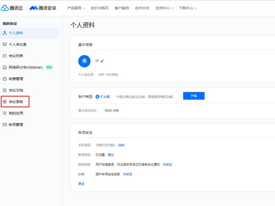Image resolution: width=275 pixels, height=206 pixels.
Task: Open the 下载中心 dropdown menu
Action: pos(187,8)
